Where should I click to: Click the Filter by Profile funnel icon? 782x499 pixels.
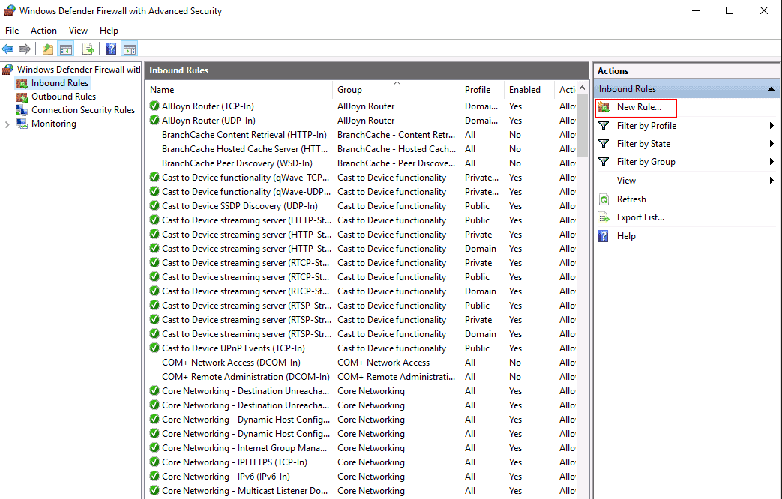click(x=604, y=126)
